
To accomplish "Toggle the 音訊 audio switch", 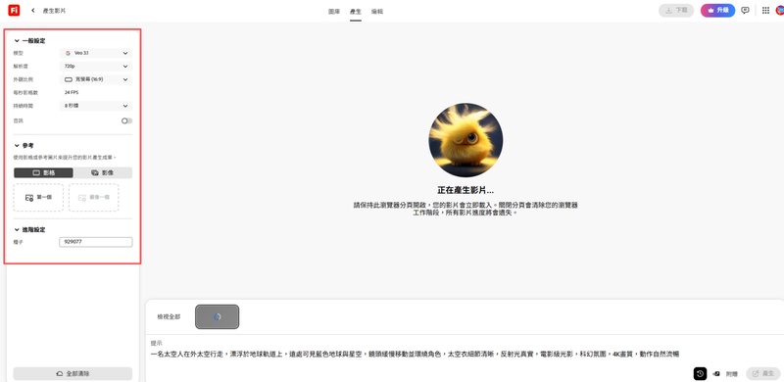I will [126, 121].
